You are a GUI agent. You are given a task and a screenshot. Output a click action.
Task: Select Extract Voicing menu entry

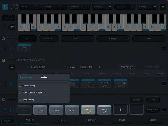[x=44, y=86]
